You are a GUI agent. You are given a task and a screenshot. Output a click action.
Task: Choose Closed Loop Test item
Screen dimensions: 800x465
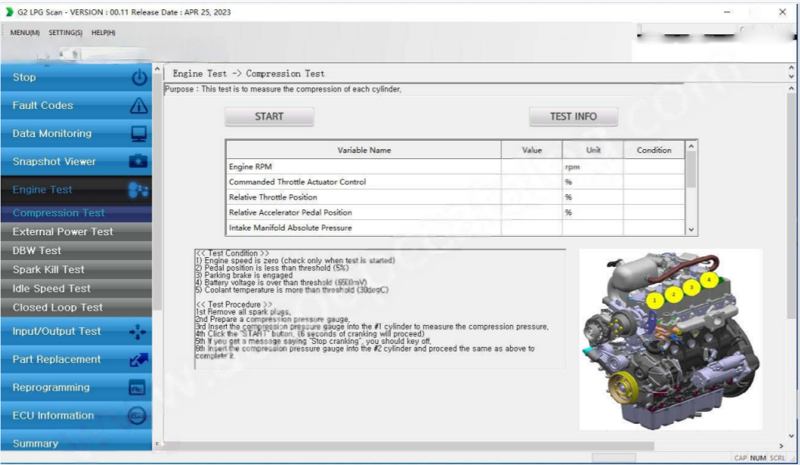(58, 308)
